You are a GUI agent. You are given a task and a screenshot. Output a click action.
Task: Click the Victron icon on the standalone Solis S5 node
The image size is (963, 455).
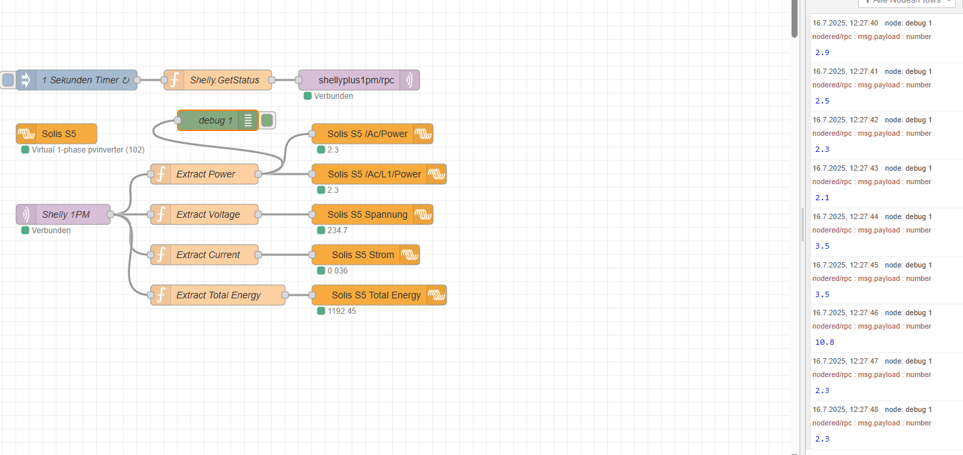coord(26,134)
